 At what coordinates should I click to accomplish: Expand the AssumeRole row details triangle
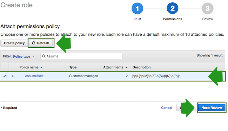(x=13, y=76)
